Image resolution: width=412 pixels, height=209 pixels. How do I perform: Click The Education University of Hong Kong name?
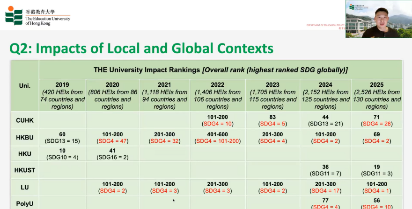tap(48, 19)
